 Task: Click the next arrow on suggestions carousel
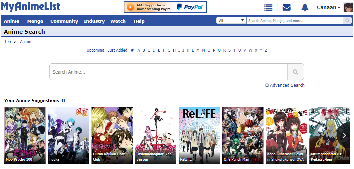pyautogui.click(x=344, y=135)
